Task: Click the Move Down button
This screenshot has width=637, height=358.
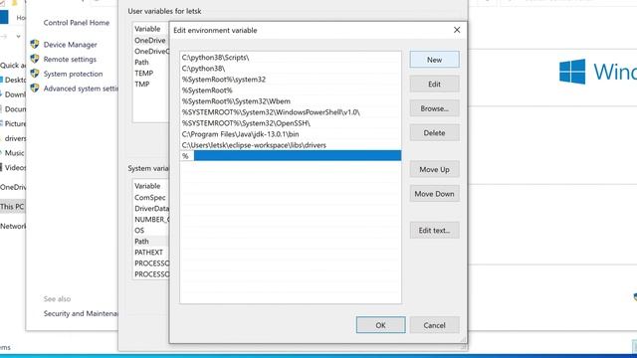Action: pos(434,194)
